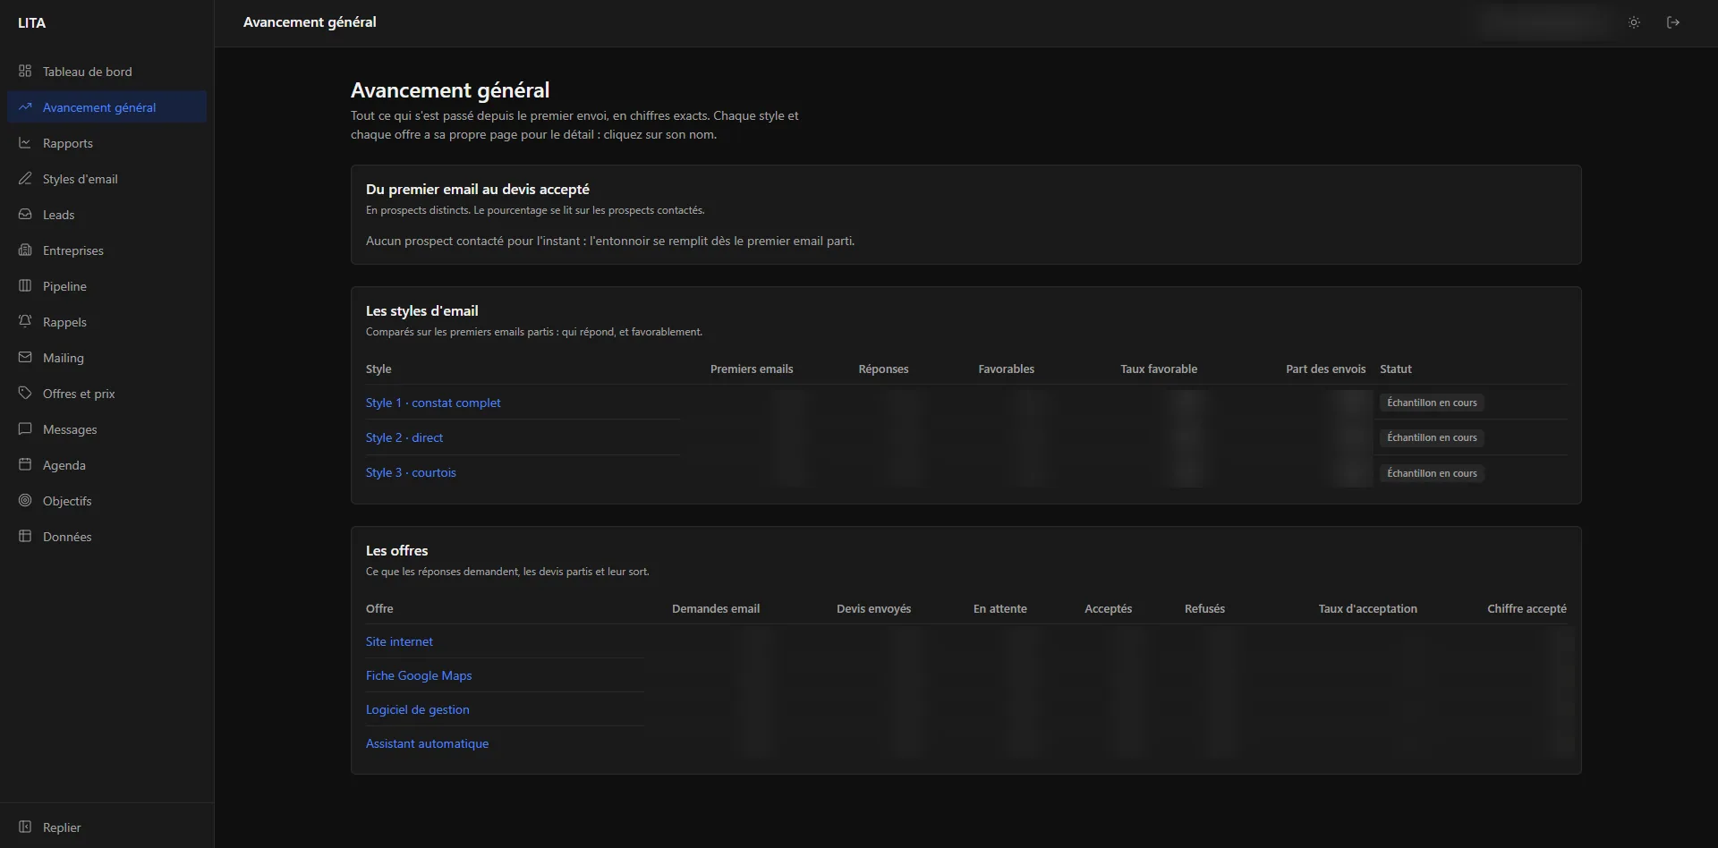Screen dimensions: 1718x848
Task: Click the Échantillon en cours badge for Style 2
Action: [1432, 437]
